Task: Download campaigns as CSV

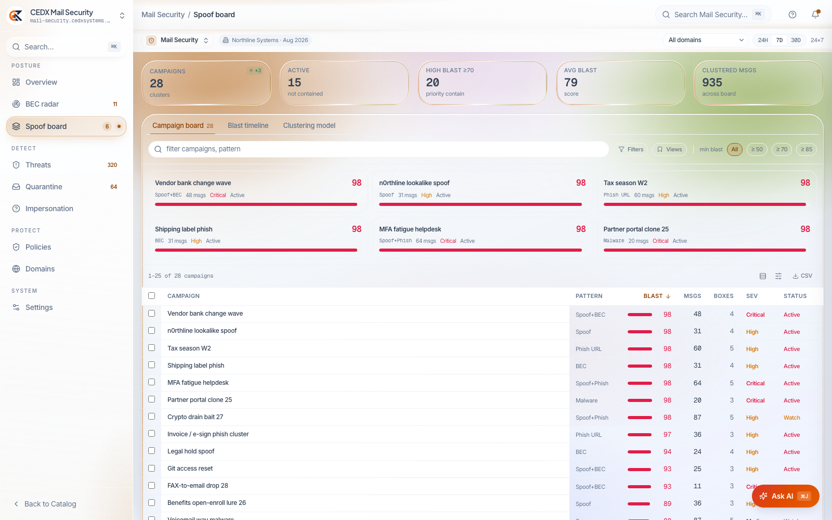Action: pyautogui.click(x=802, y=276)
